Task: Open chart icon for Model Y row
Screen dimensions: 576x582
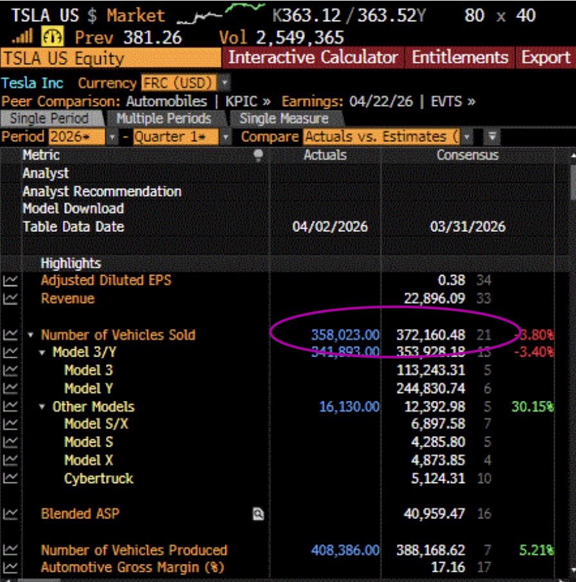Action: pyautogui.click(x=10, y=389)
